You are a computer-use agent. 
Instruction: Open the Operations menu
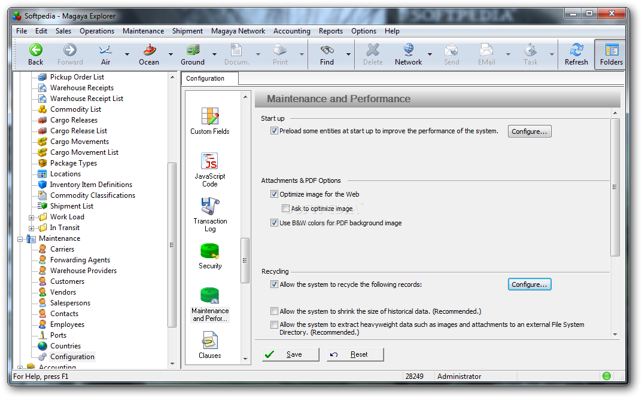[x=97, y=31]
